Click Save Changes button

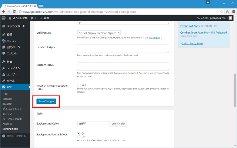coord(46,101)
